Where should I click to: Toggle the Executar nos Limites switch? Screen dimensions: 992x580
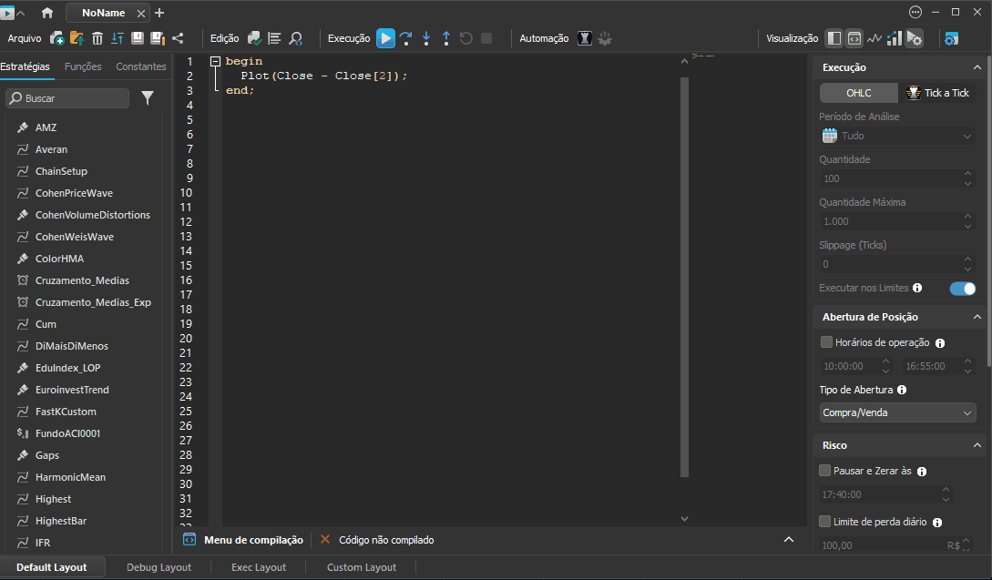962,289
